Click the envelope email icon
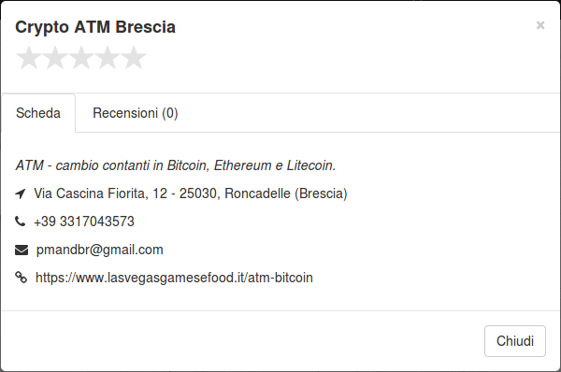The height and width of the screenshot is (372, 561). coord(22,250)
